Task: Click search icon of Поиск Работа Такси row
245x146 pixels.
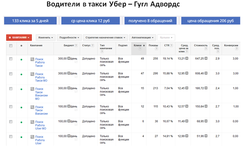Action: click(x=32, y=59)
